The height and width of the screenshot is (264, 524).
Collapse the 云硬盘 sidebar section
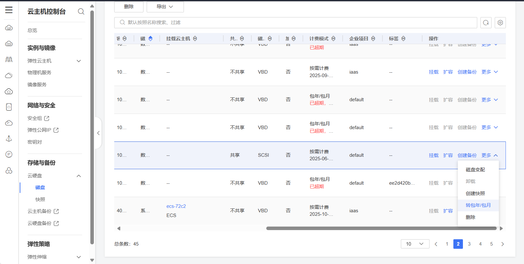(x=79, y=176)
